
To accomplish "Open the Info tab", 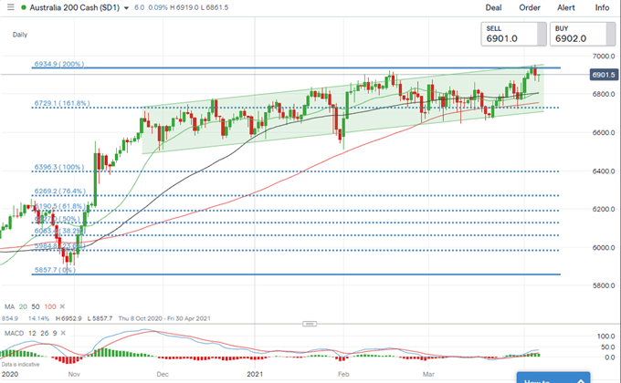I will (602, 7).
